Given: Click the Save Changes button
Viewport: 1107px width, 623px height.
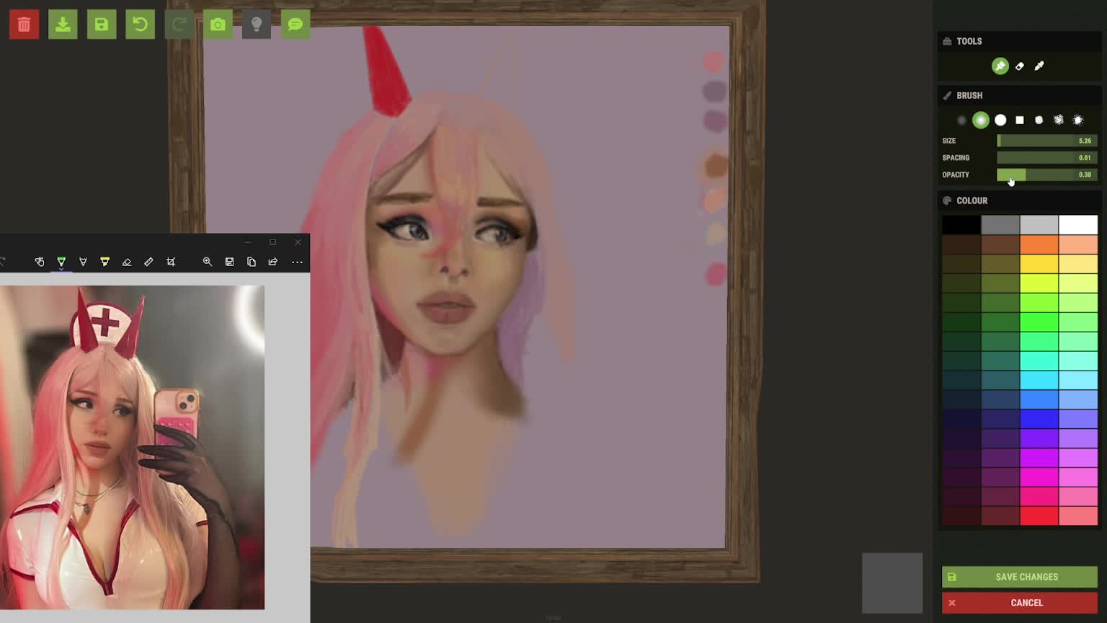Looking at the screenshot, I should (x=1020, y=577).
